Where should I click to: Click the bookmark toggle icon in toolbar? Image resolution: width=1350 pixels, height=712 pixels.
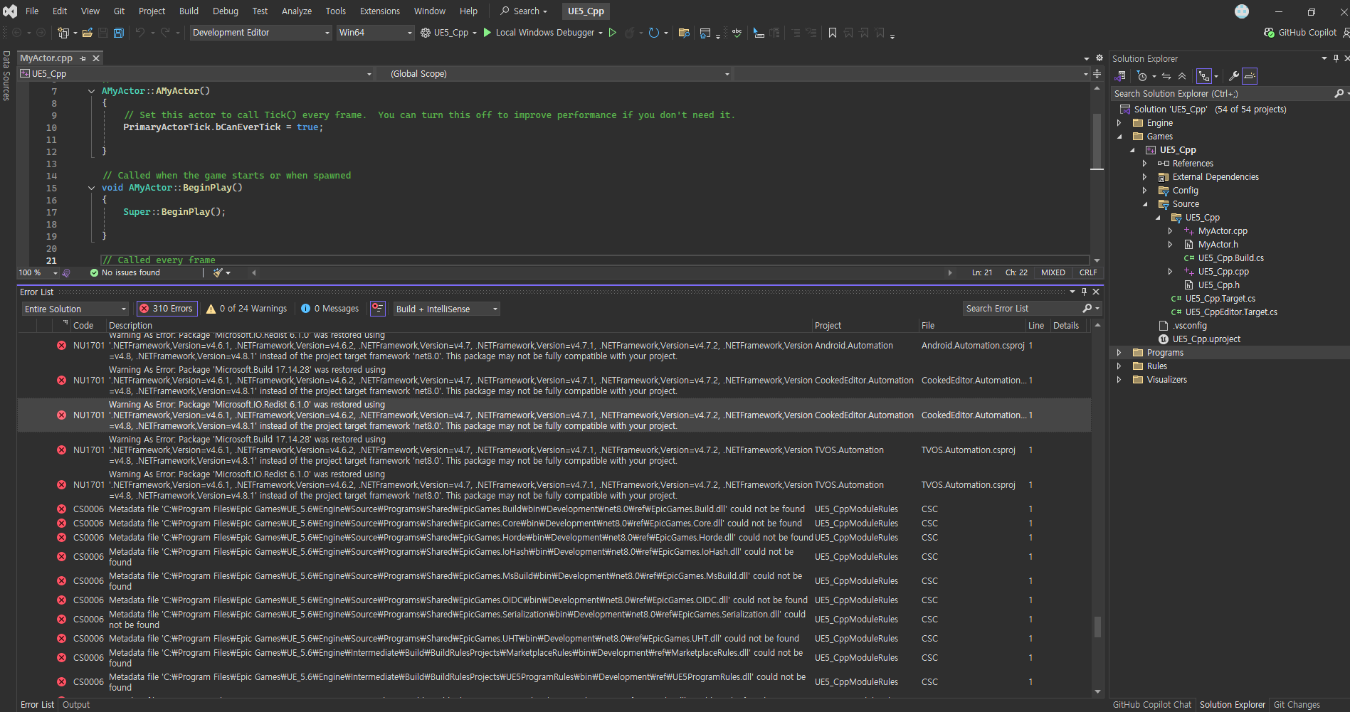832,33
